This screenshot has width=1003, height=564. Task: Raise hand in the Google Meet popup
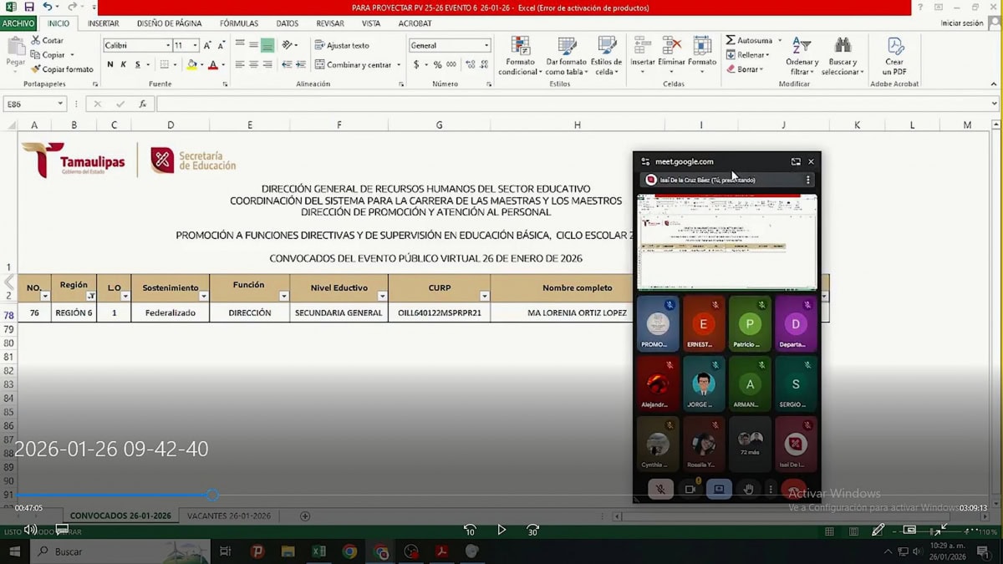[x=748, y=490]
